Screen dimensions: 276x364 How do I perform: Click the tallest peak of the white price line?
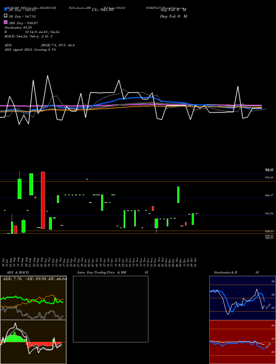coord(47,76)
